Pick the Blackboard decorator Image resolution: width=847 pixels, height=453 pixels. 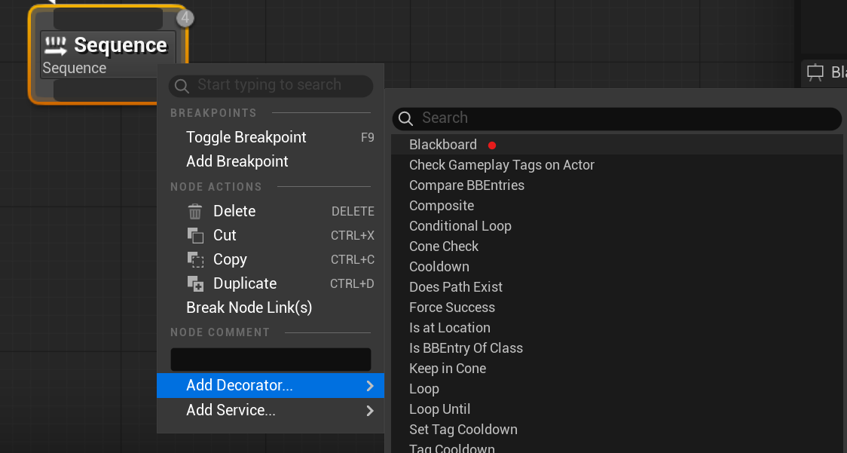[443, 145]
